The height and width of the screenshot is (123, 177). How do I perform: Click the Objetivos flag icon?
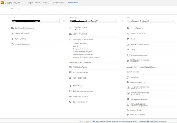(x=128, y=39)
